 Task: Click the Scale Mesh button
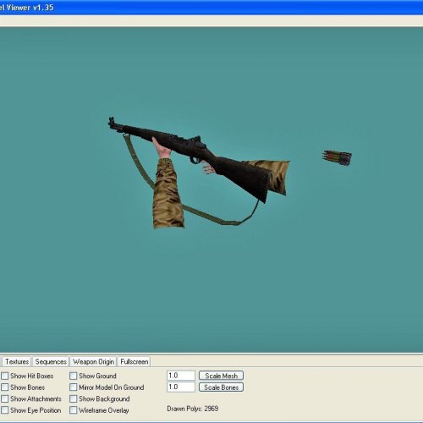click(x=221, y=376)
